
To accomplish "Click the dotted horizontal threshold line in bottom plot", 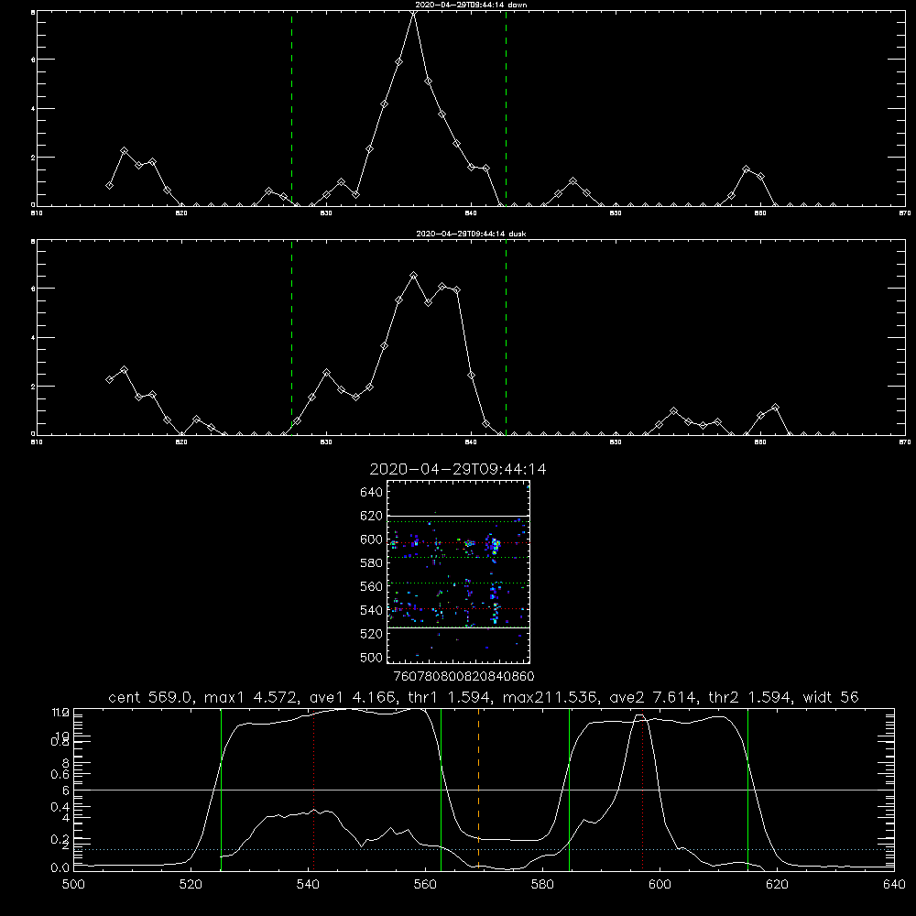I will coord(484,849).
